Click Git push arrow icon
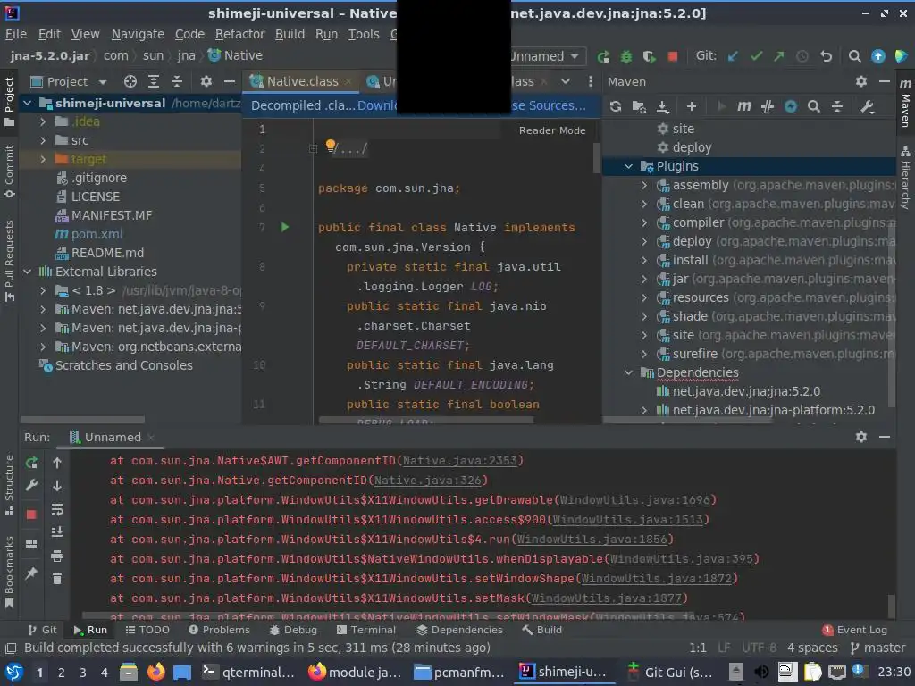The image size is (915, 686). click(779, 56)
